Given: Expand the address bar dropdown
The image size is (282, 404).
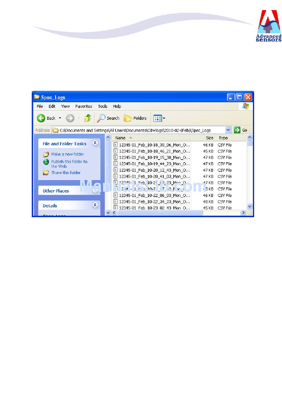Looking at the screenshot, I should 228,130.
